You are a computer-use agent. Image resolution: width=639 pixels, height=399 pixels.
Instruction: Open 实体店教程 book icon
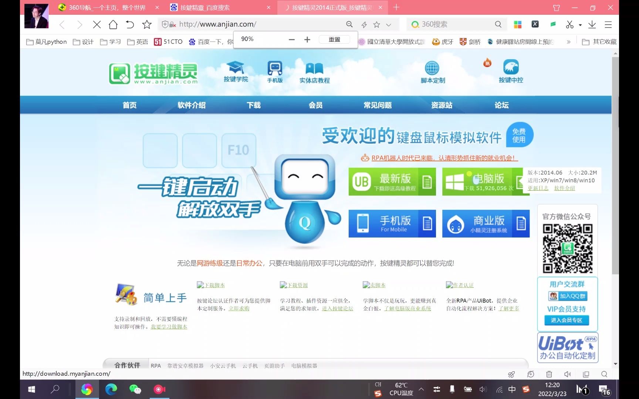point(314,72)
